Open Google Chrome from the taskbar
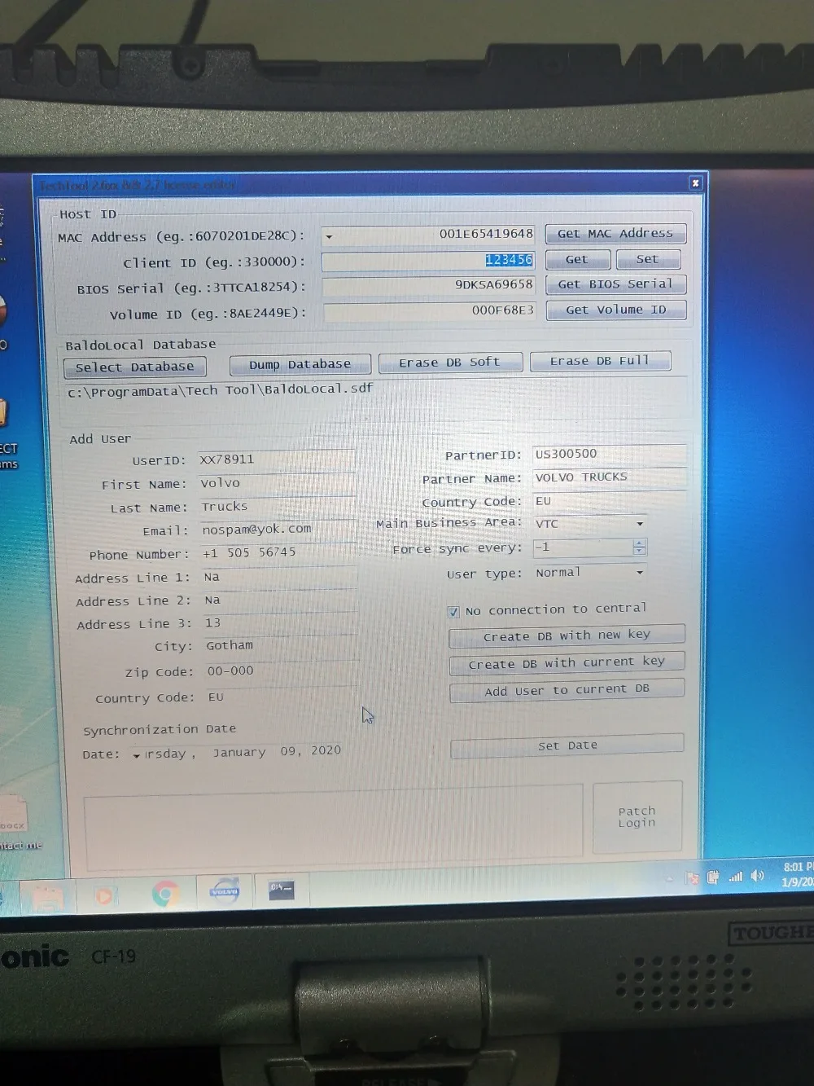The image size is (814, 1086). pyautogui.click(x=166, y=894)
